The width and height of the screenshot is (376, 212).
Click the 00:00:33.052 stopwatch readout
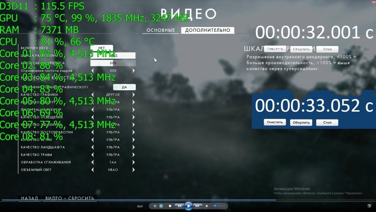point(314,106)
